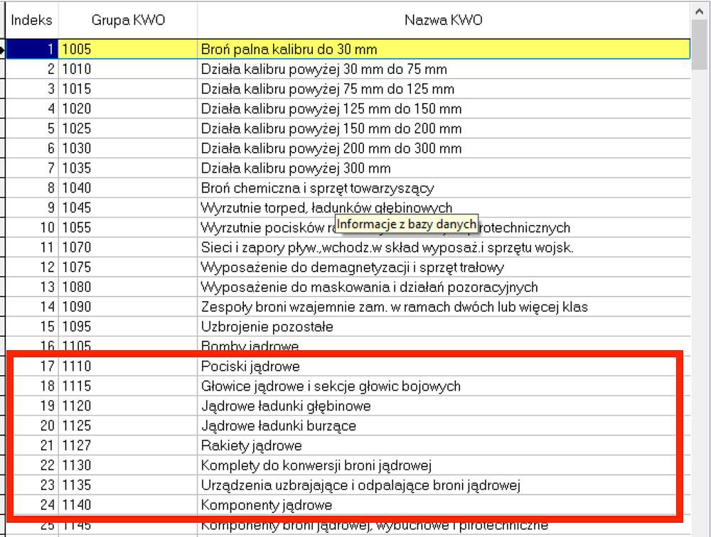Select 'Działa kalibru powyżej 150 mm do 200 mm'
This screenshot has width=711, height=537.
point(348,129)
